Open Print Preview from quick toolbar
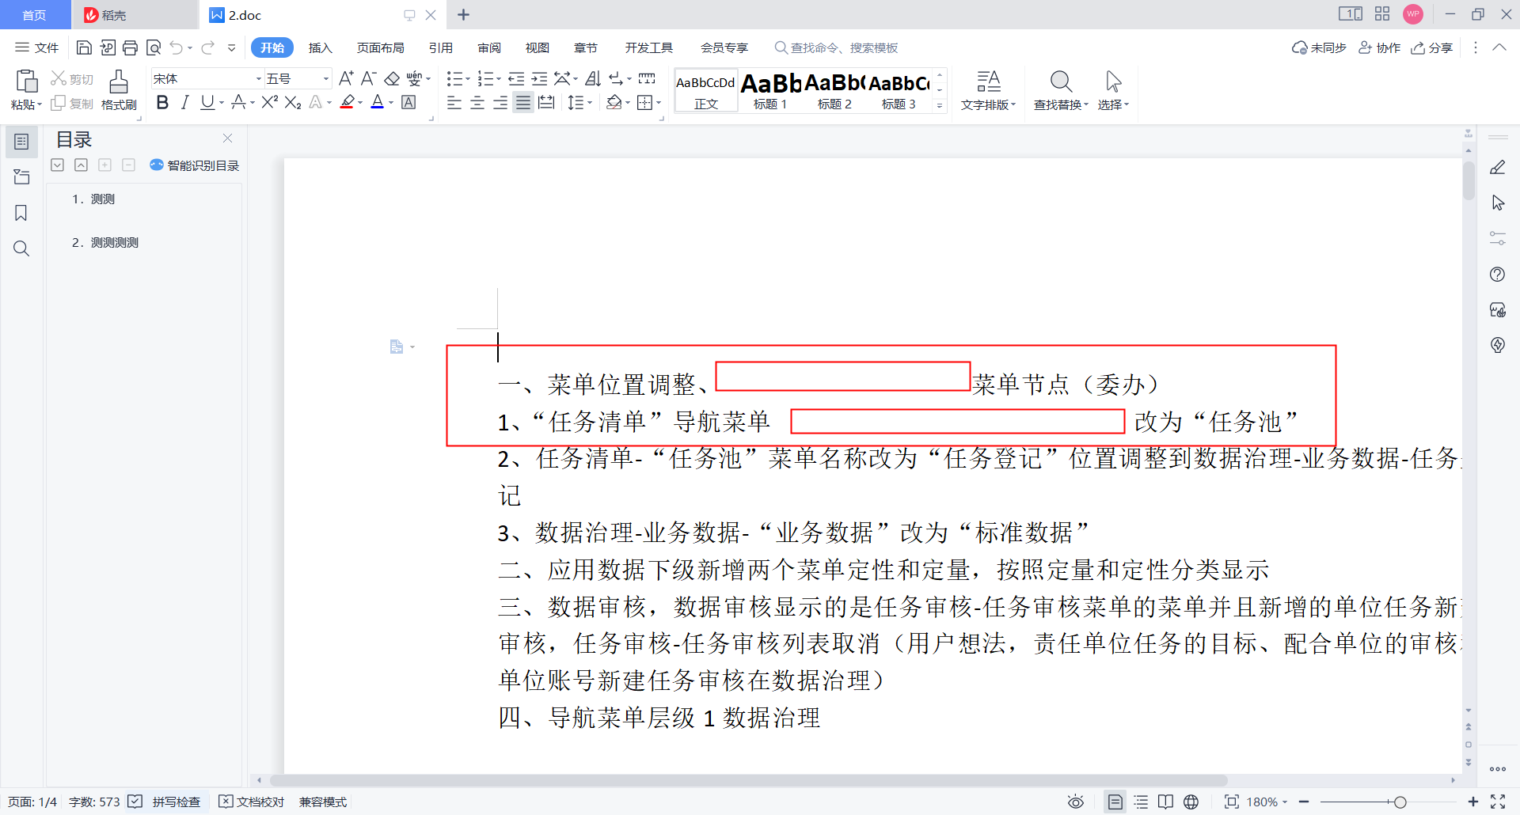 pyautogui.click(x=154, y=47)
